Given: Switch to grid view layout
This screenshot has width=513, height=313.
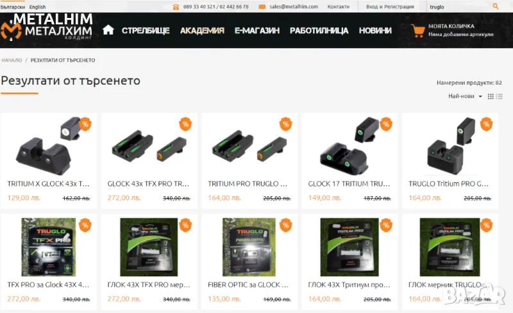Looking at the screenshot, I should click(491, 96).
